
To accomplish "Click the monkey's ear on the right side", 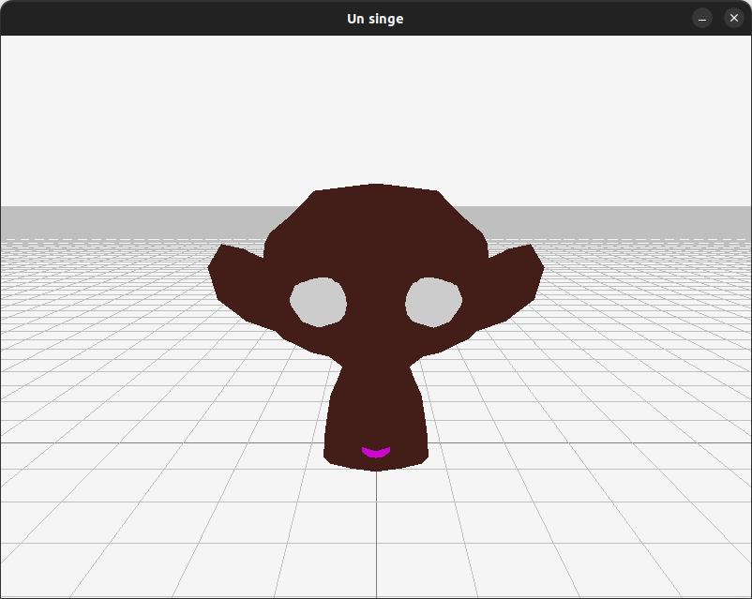I will point(519,275).
